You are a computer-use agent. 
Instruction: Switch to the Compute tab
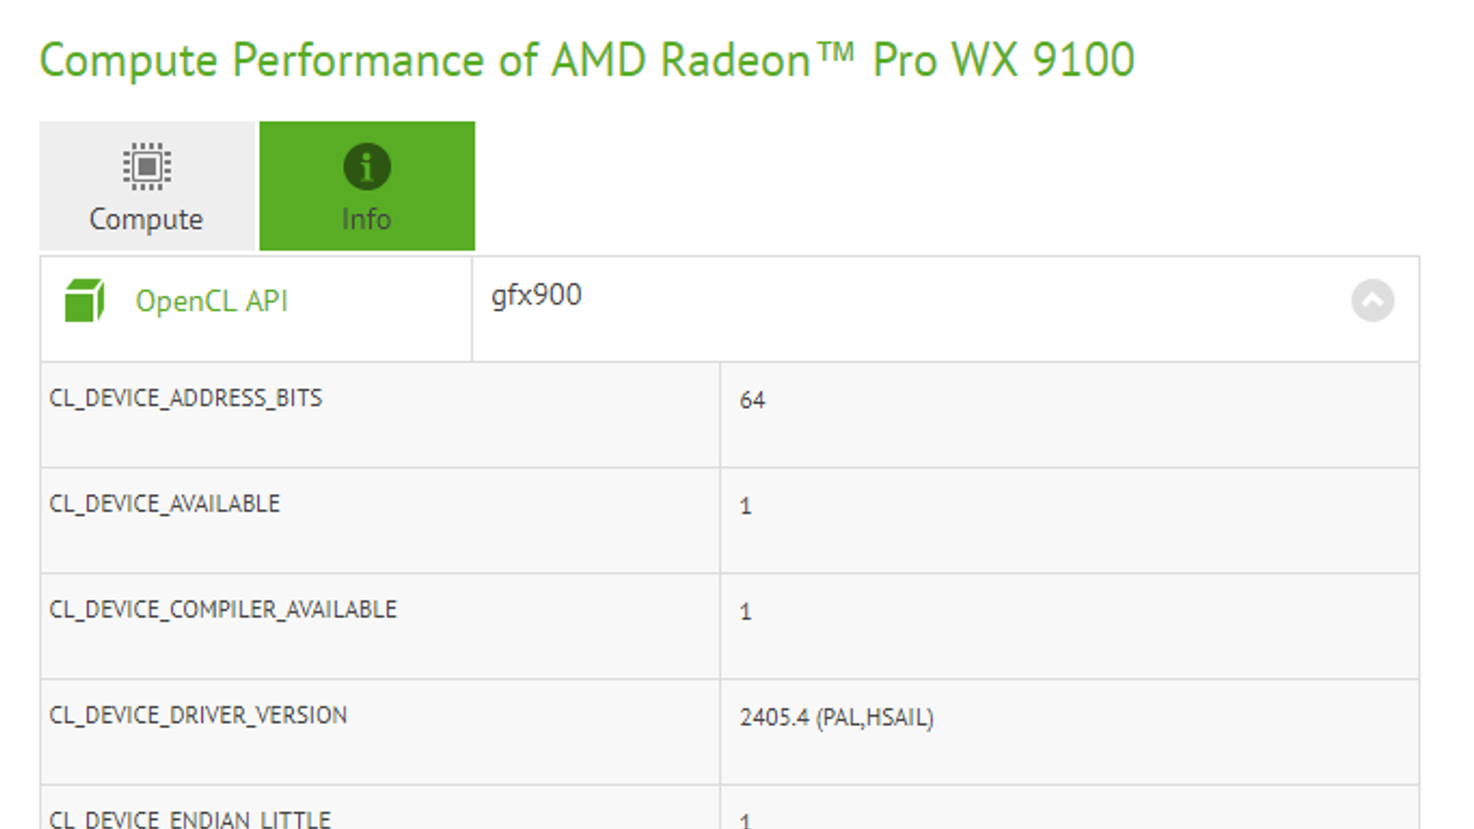click(x=146, y=186)
